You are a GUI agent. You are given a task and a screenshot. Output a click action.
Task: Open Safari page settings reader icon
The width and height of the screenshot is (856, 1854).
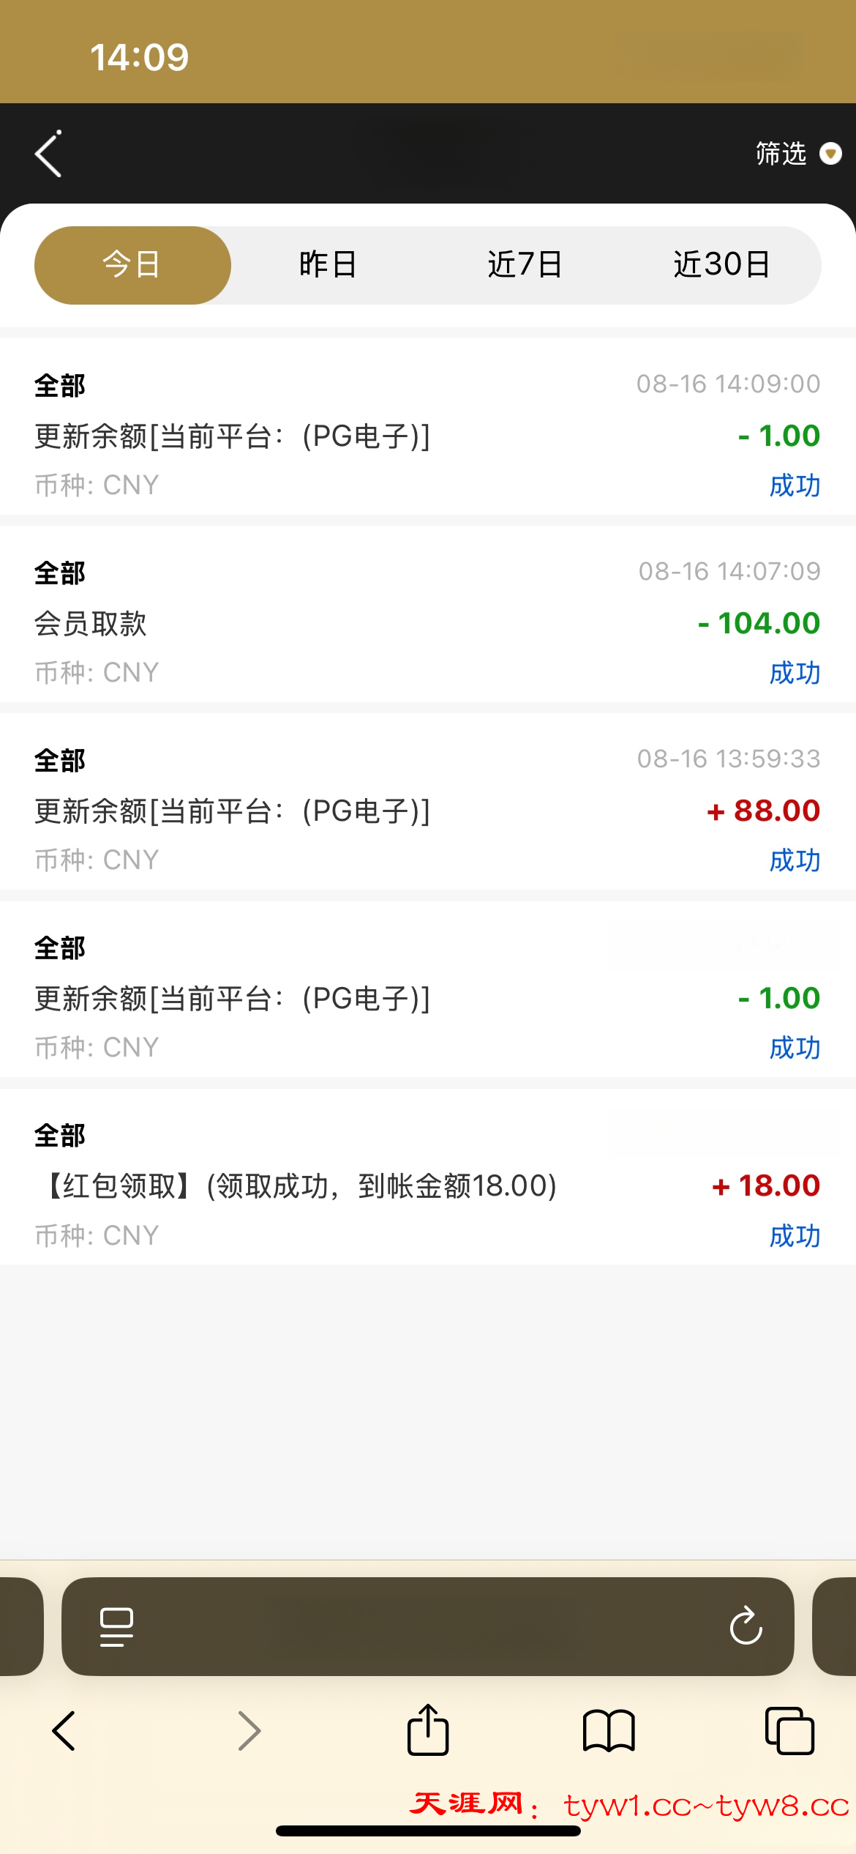[116, 1627]
